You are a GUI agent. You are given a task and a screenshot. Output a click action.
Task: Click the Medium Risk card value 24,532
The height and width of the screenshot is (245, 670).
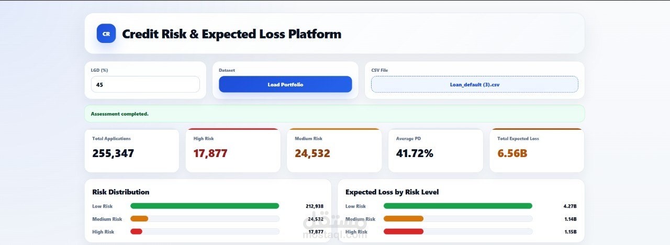pyautogui.click(x=312, y=153)
